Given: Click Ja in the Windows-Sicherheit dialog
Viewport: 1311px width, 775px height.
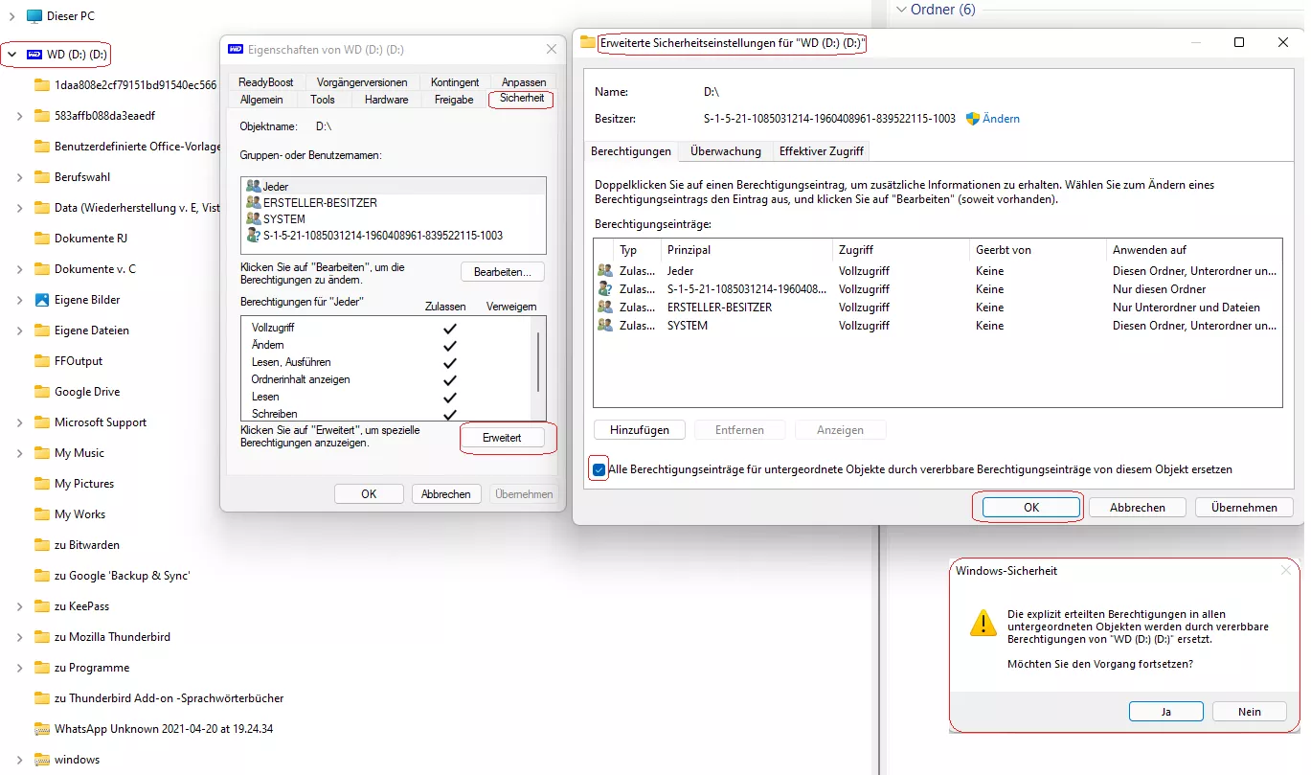Looking at the screenshot, I should pyautogui.click(x=1166, y=712).
